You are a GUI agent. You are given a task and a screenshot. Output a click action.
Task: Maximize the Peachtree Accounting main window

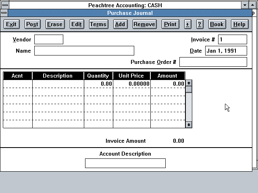pyautogui.click(x=253, y=5)
